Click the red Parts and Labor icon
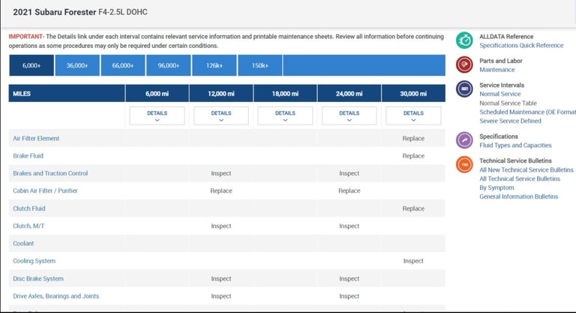Image resolution: width=576 pixels, height=313 pixels. (x=464, y=65)
